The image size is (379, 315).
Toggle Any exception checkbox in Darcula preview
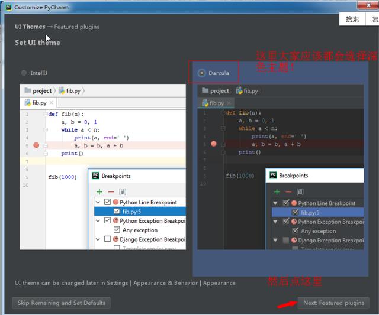coord(295,230)
